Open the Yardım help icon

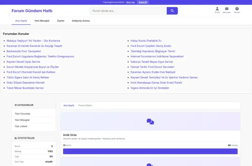[237, 10]
